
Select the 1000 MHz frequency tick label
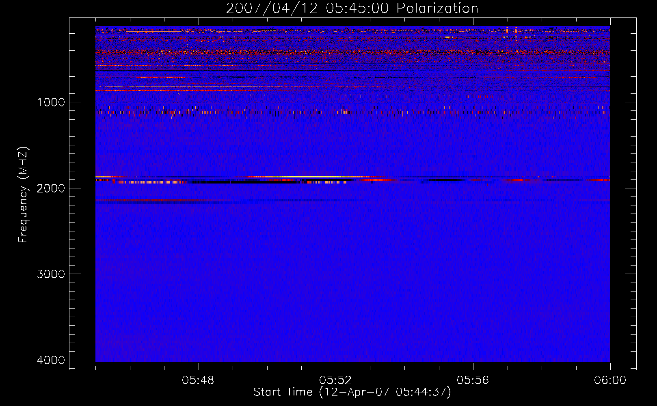pyautogui.click(x=51, y=102)
